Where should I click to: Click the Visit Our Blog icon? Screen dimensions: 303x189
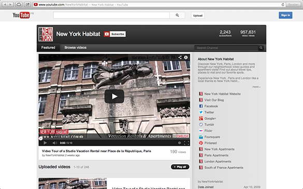(x=201, y=100)
